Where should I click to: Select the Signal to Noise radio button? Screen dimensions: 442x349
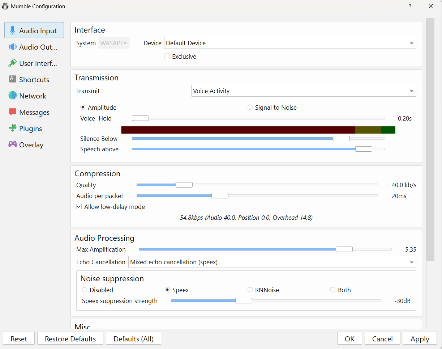[x=250, y=108]
